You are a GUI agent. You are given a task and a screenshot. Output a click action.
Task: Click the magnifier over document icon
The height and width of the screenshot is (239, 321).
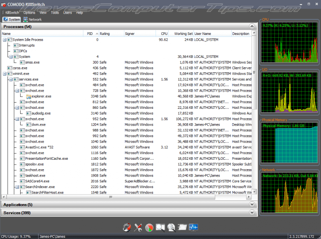171,227
